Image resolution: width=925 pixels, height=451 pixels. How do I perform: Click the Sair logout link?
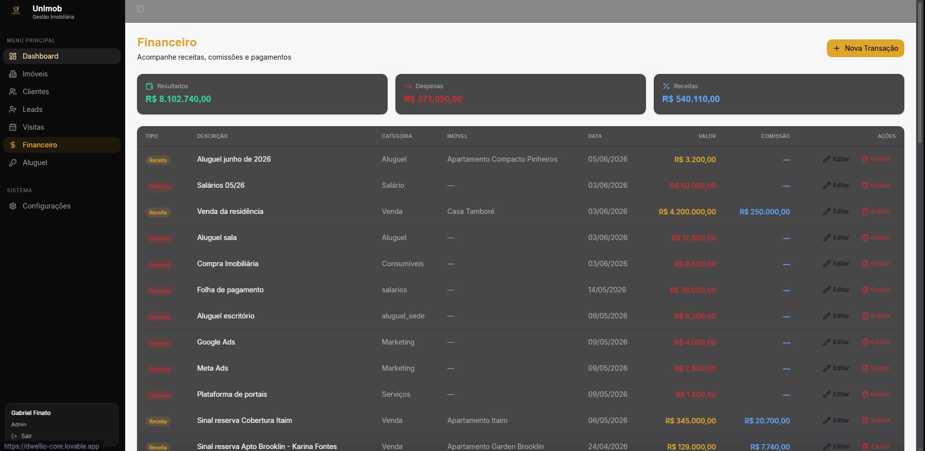click(22, 436)
